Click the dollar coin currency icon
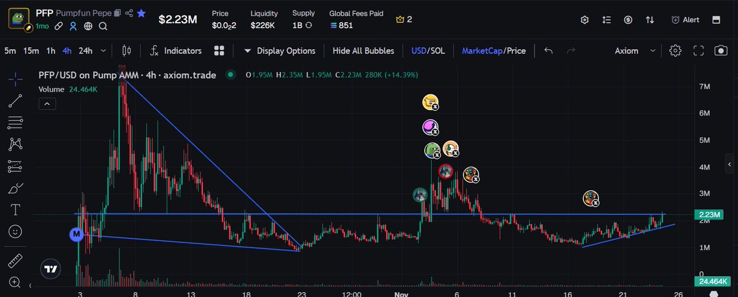This screenshot has height=297, width=738. click(628, 20)
